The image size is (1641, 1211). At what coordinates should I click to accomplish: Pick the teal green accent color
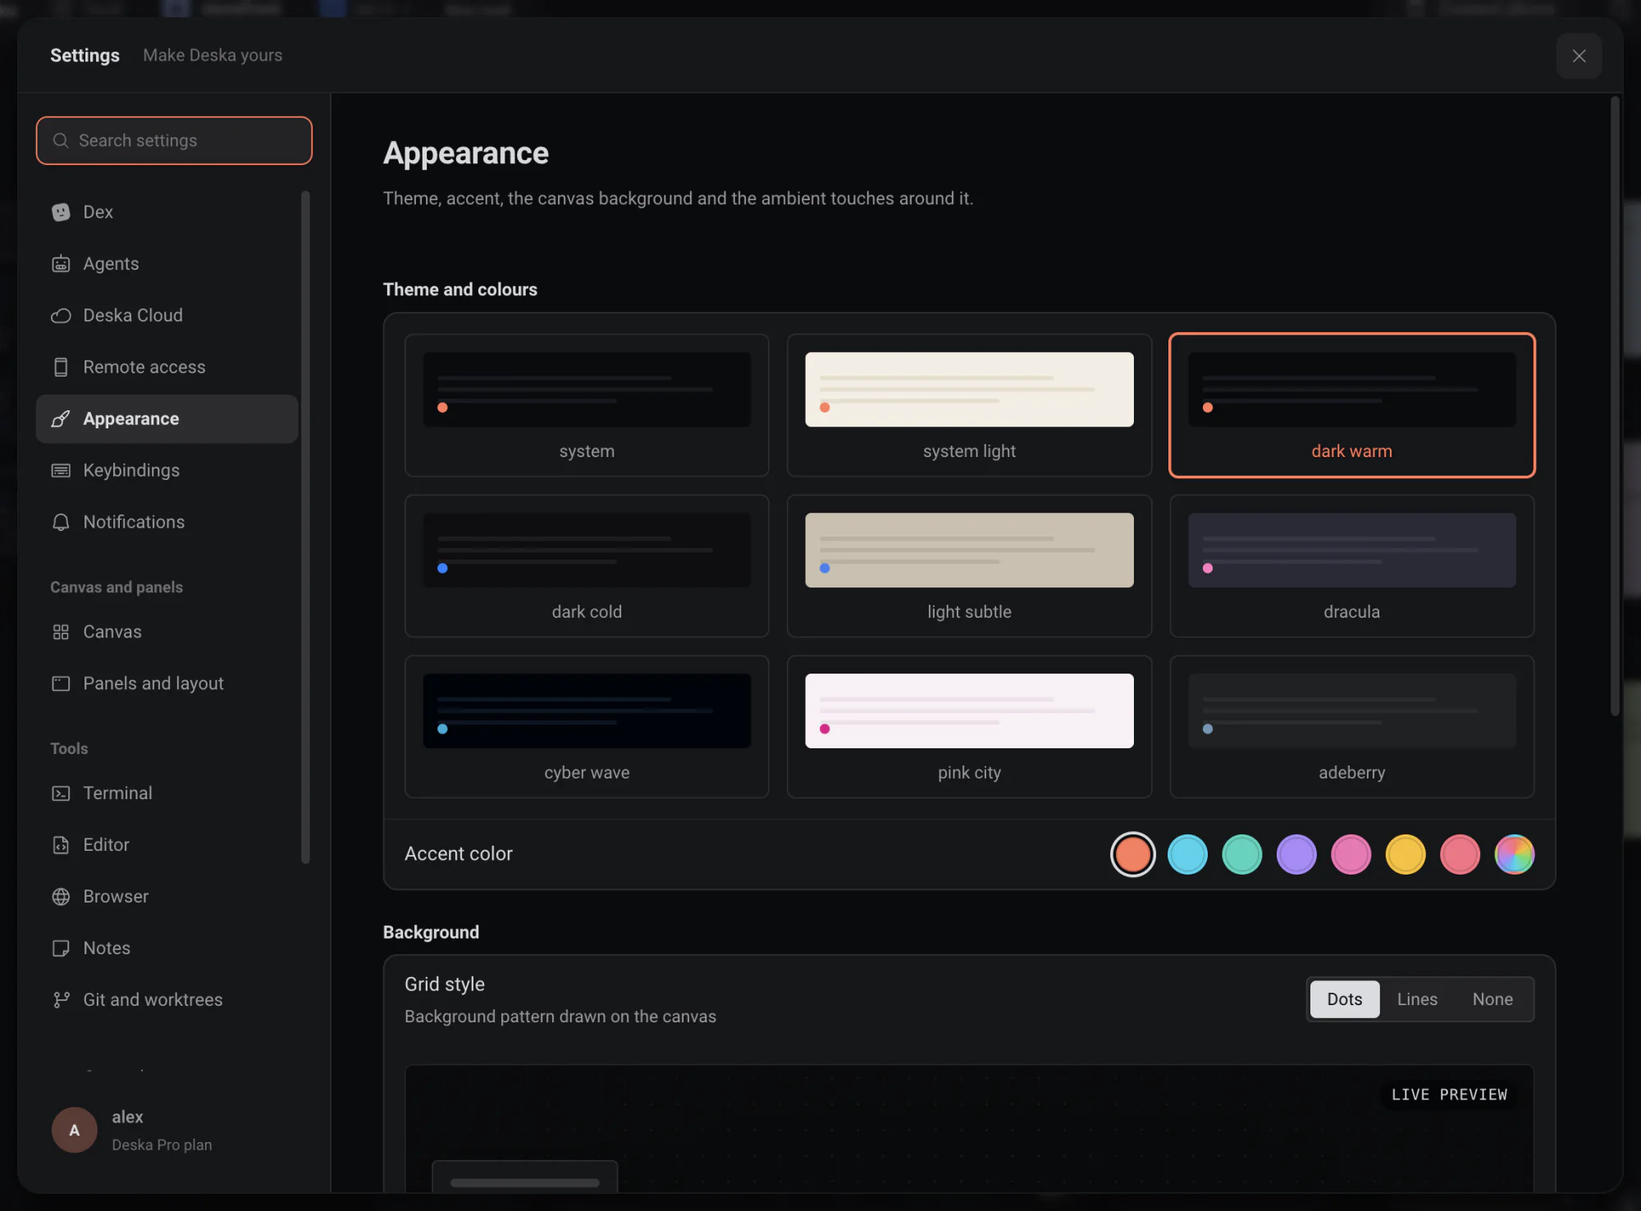(x=1242, y=855)
